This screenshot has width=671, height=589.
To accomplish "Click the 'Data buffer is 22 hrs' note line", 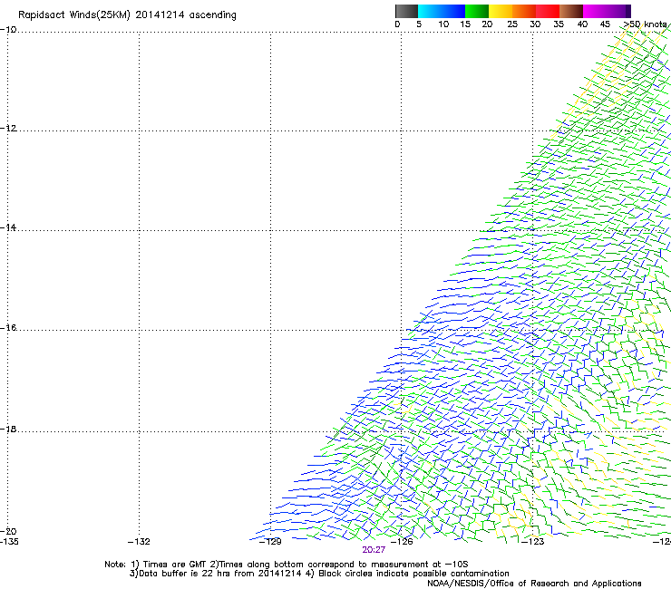I will 319,574.
